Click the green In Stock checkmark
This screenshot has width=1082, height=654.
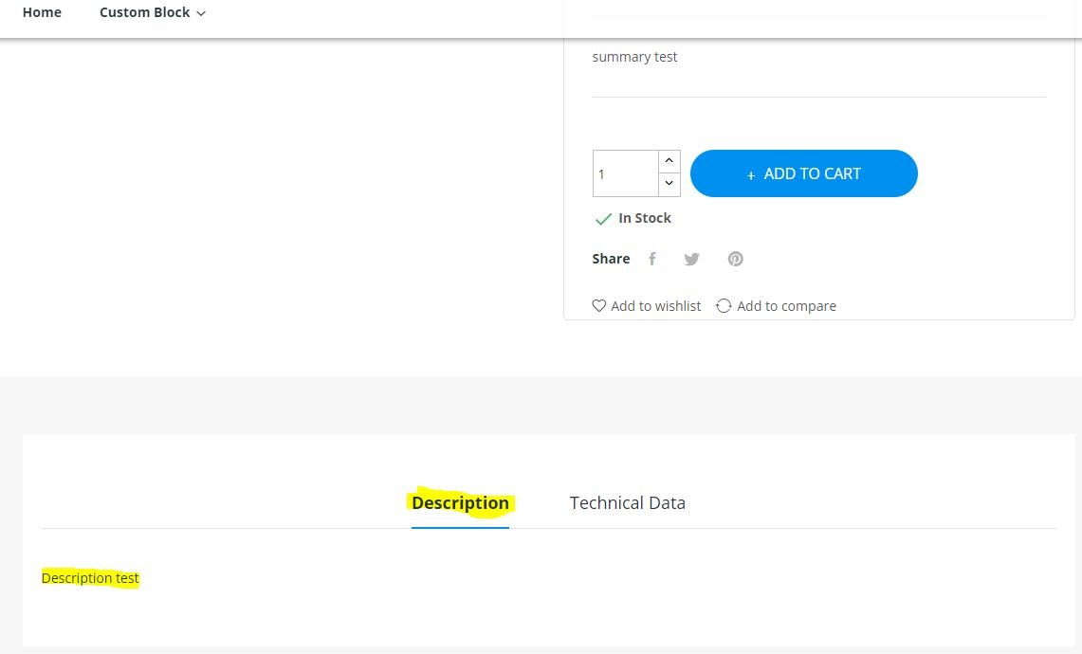[x=603, y=219]
